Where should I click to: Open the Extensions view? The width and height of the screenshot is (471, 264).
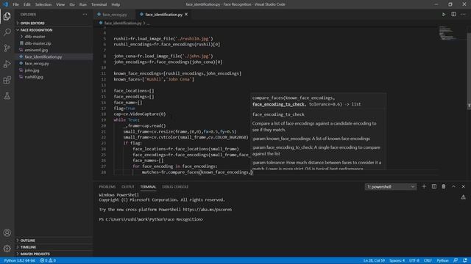(x=7, y=80)
